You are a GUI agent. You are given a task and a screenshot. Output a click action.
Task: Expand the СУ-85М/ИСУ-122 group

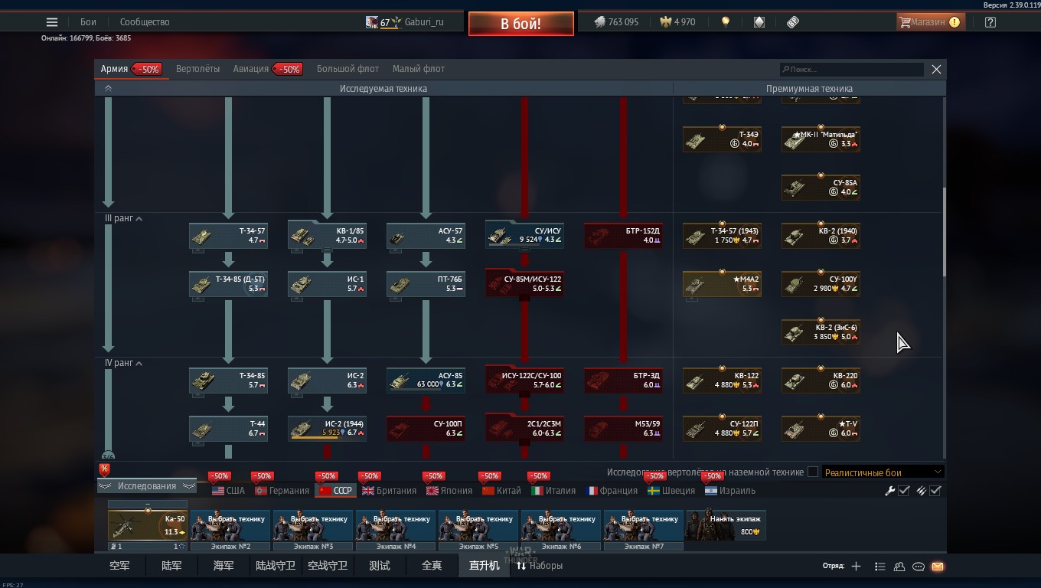(524, 284)
